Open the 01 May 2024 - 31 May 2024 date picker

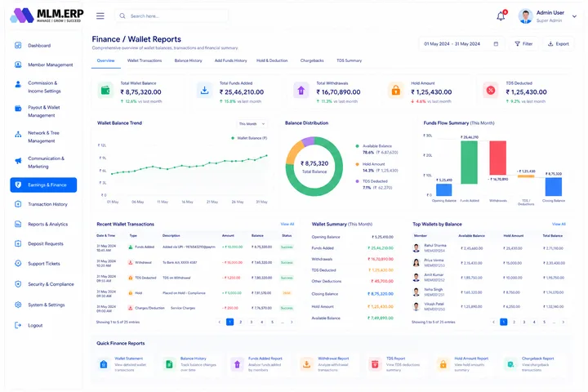(x=461, y=44)
